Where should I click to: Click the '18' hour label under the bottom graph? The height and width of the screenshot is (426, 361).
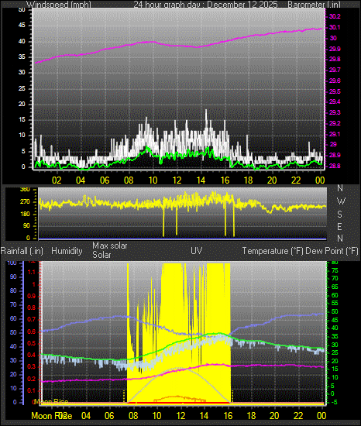251,416
